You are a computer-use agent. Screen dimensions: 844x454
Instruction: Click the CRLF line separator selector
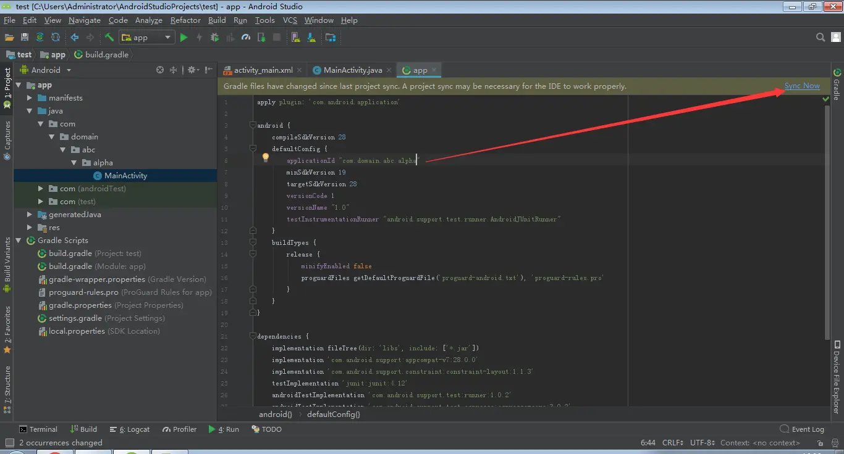(673, 442)
